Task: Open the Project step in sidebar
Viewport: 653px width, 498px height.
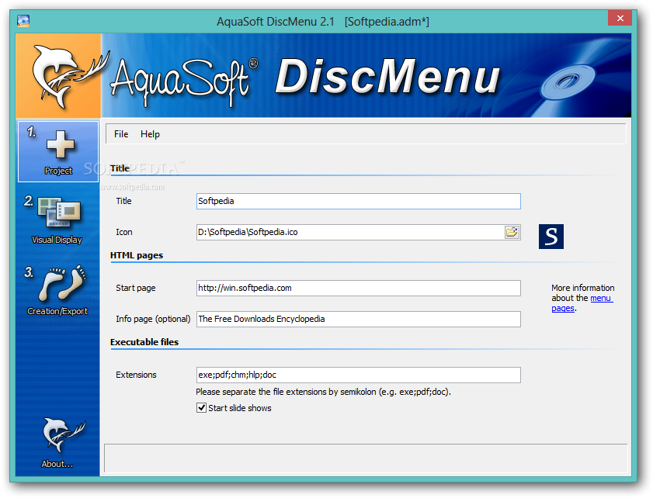Action: click(58, 151)
